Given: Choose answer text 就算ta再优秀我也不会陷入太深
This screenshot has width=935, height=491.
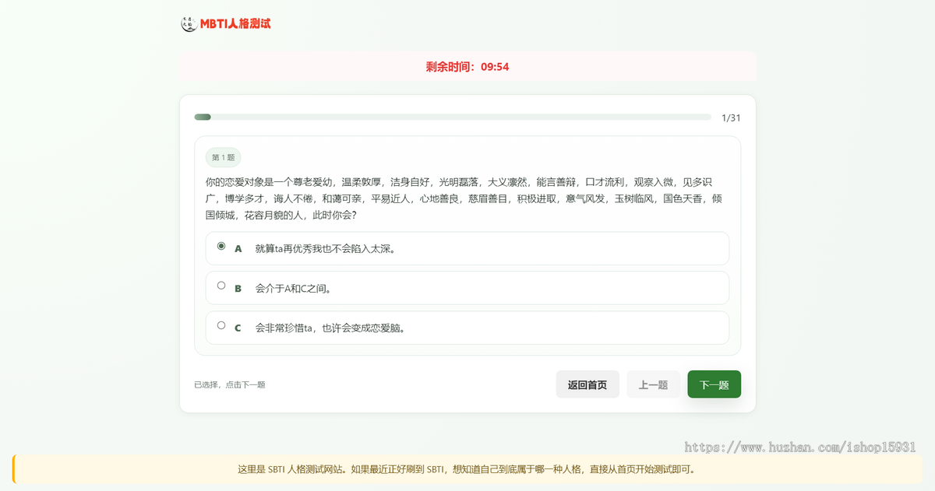Looking at the screenshot, I should 326,249.
